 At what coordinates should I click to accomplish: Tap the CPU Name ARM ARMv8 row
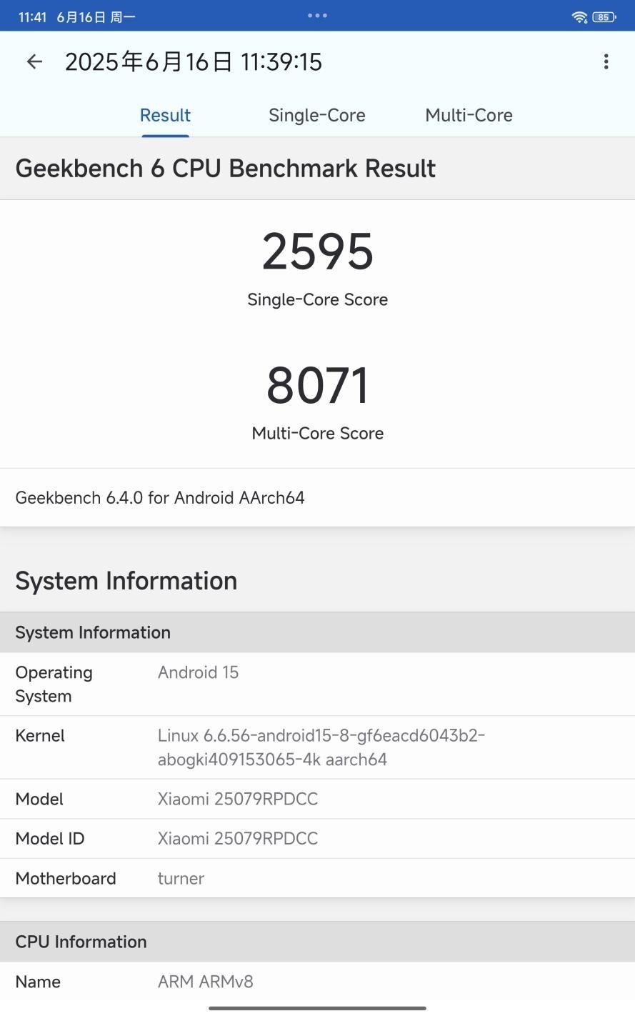click(317, 982)
